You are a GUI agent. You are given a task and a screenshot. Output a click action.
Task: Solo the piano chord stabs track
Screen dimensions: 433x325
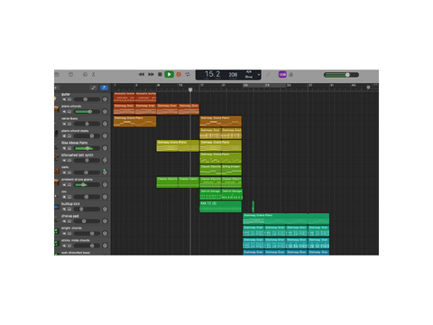coord(69,136)
